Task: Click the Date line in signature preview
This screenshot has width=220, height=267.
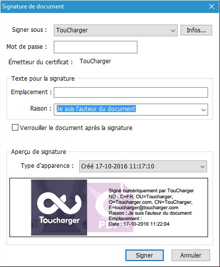Action: pyautogui.click(x=139, y=224)
